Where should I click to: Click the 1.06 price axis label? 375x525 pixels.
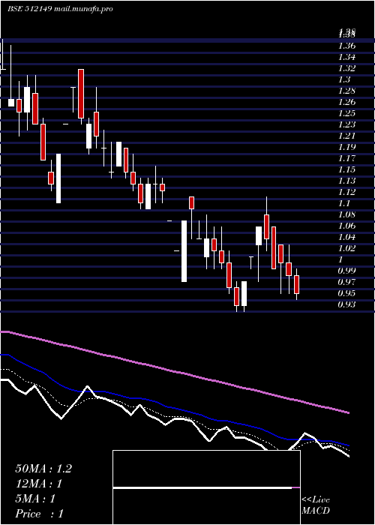coord(346,226)
